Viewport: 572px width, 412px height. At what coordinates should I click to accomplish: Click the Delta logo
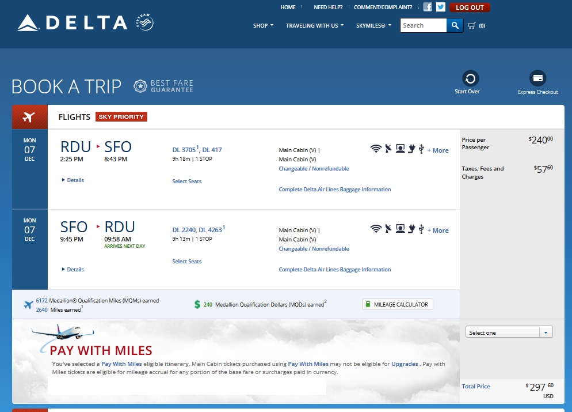pyautogui.click(x=73, y=23)
